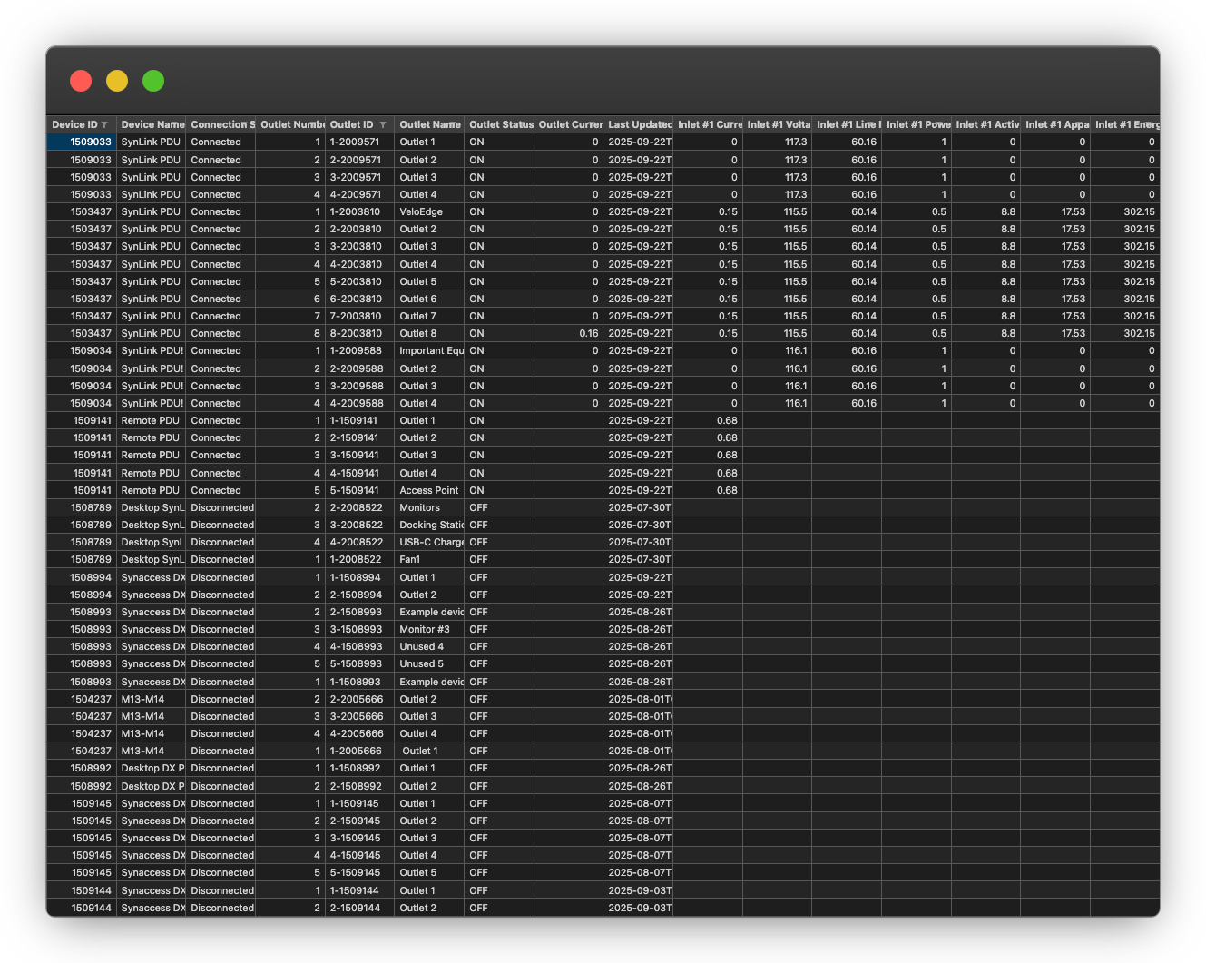
Task: Select Outlet ID cell 8-2003810
Action: (359, 333)
